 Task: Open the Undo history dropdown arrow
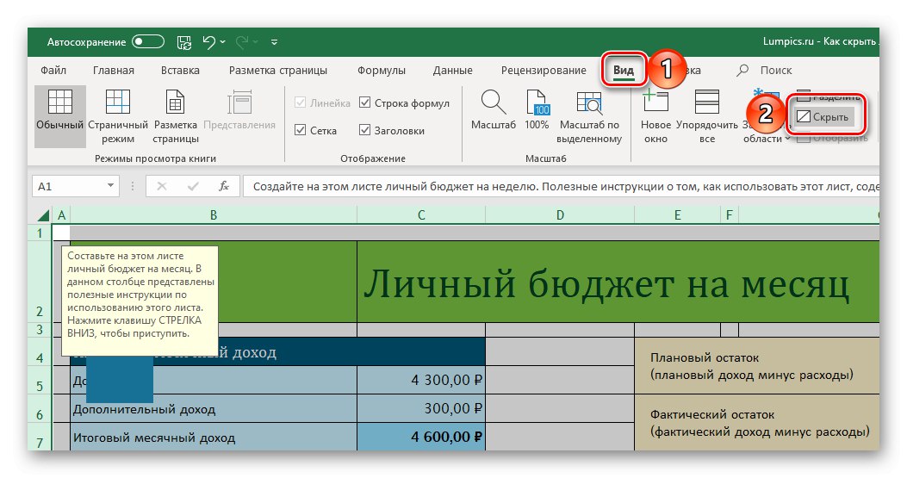tap(223, 41)
